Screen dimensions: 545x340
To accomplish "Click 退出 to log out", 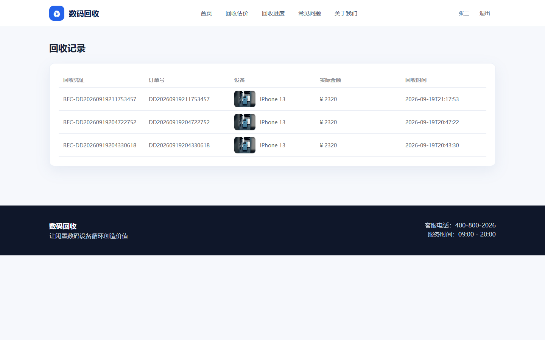I will (x=485, y=13).
